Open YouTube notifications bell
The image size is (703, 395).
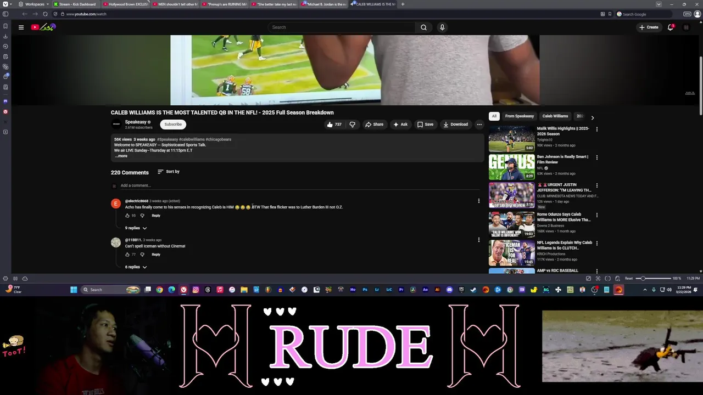671,27
